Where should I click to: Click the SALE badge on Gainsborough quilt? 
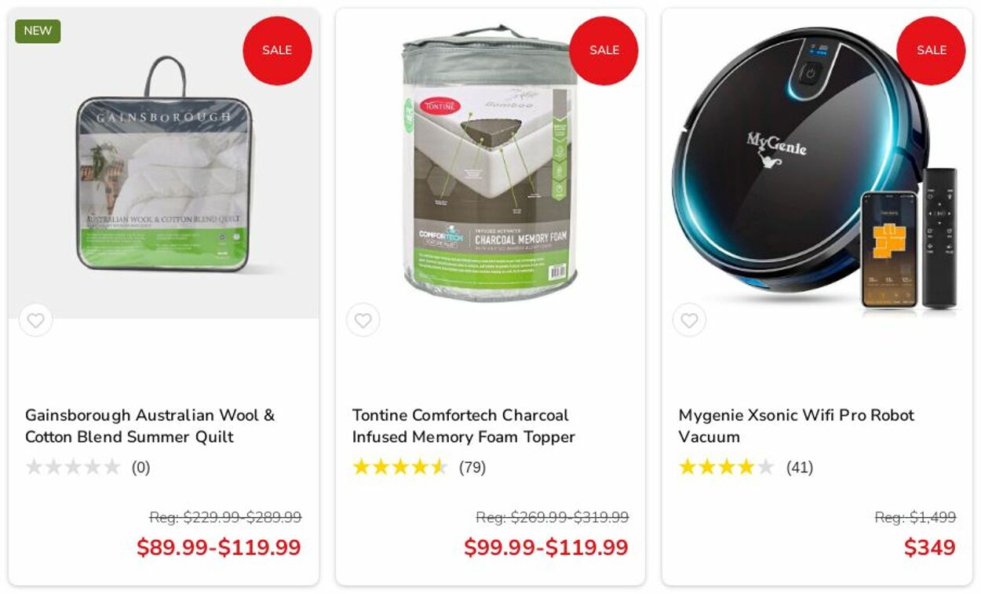277,50
